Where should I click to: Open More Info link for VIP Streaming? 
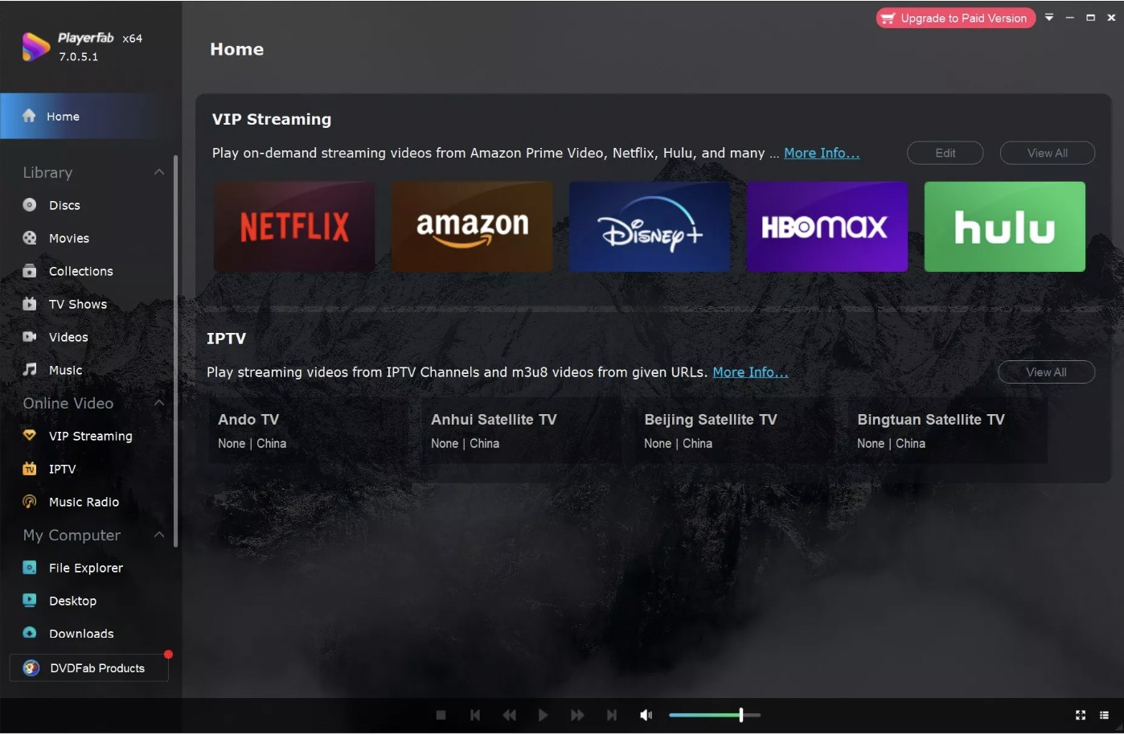pyautogui.click(x=822, y=153)
